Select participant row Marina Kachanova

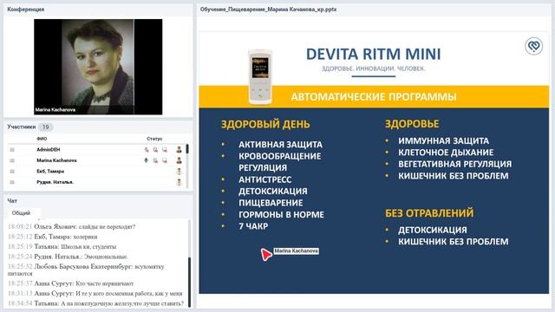click(x=95, y=160)
